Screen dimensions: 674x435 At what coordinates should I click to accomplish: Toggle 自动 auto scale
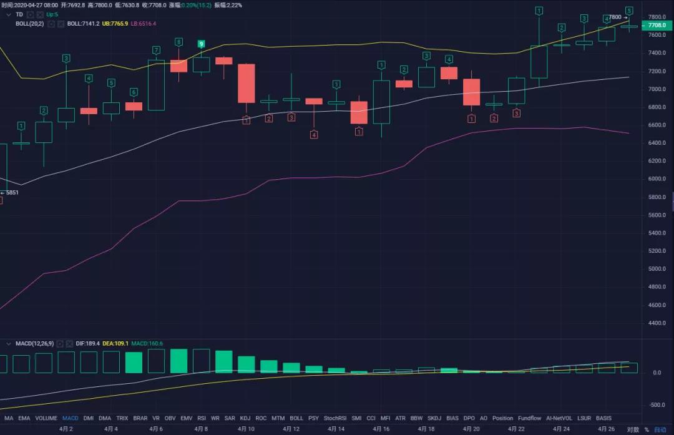pyautogui.click(x=660, y=429)
